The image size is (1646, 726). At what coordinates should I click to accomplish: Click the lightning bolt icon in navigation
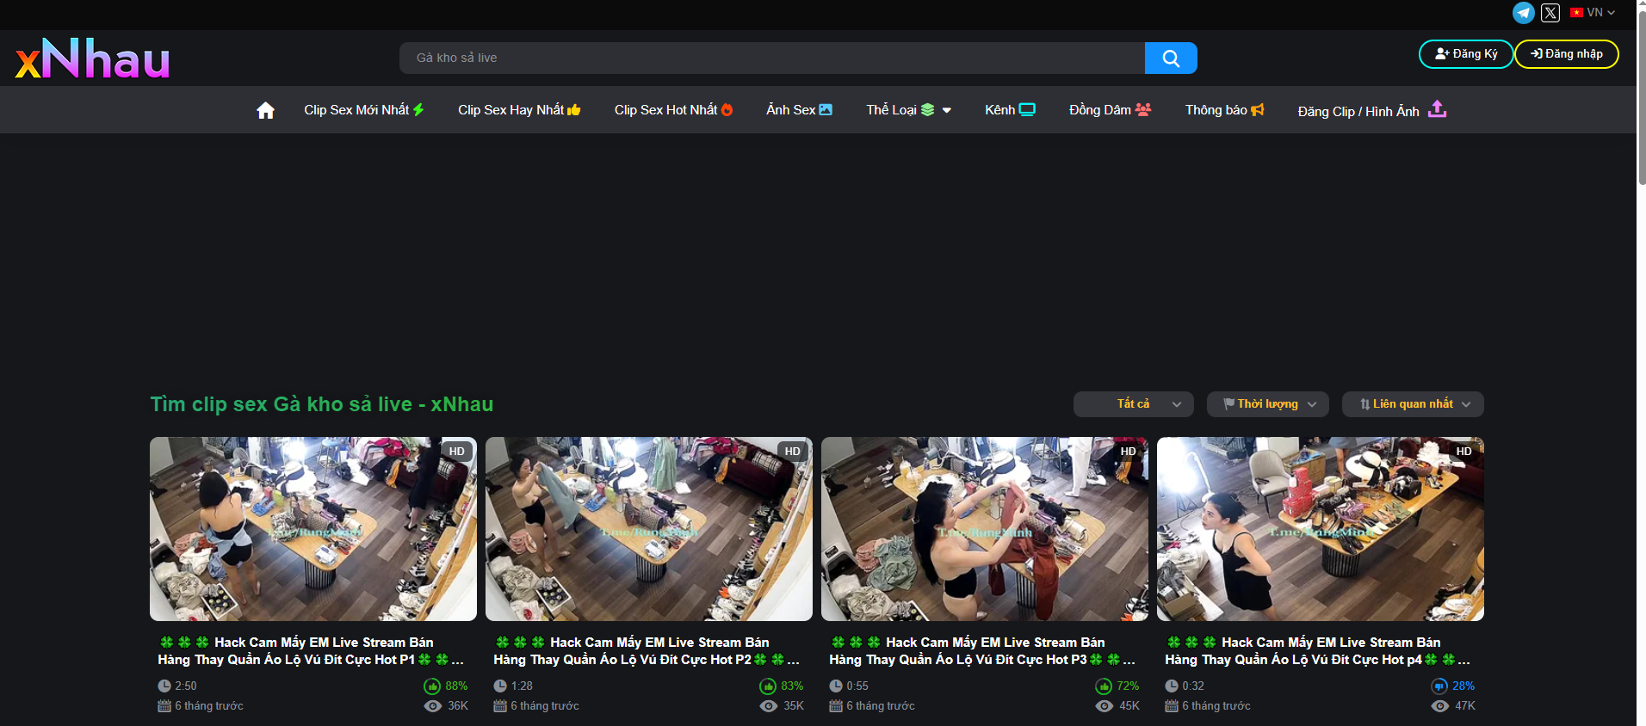418,109
